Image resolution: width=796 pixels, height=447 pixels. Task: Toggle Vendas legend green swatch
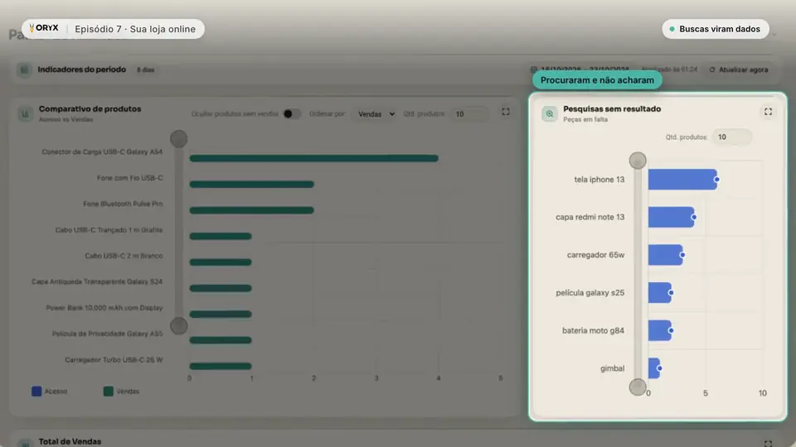tap(108, 392)
